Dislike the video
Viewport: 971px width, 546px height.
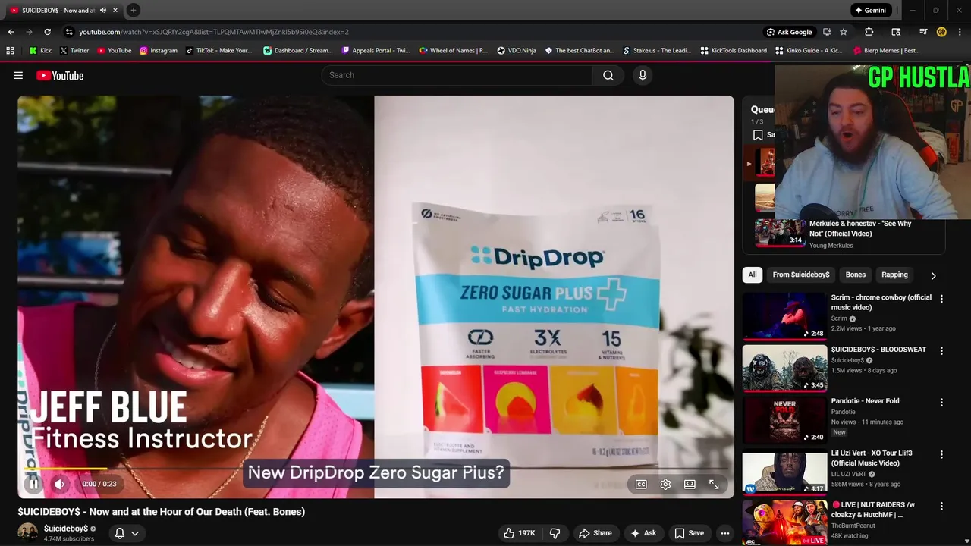click(555, 533)
